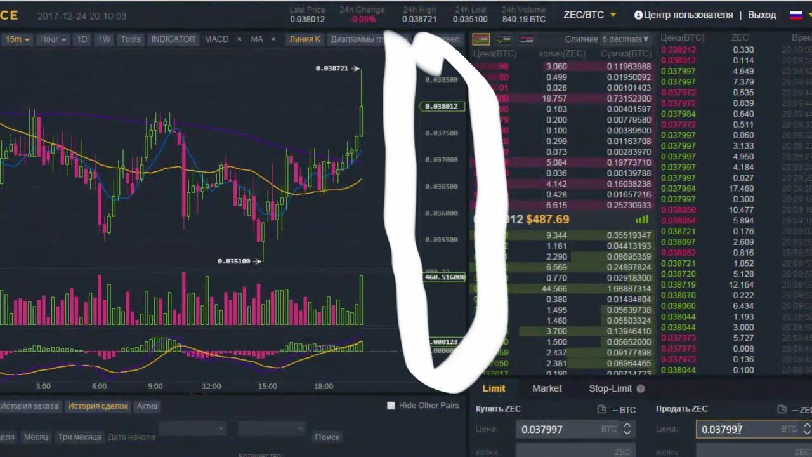Viewport: 812px width, 457px height.
Task: Open the Stop-Limit help question mark
Action: (x=640, y=388)
